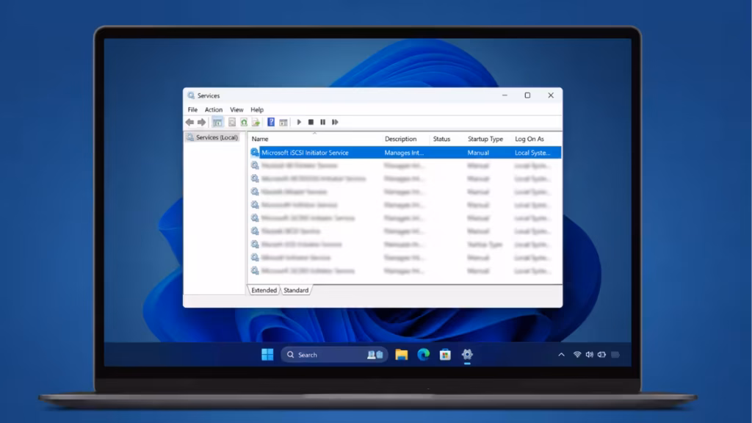
Task: Maximize the Services window
Action: point(527,95)
